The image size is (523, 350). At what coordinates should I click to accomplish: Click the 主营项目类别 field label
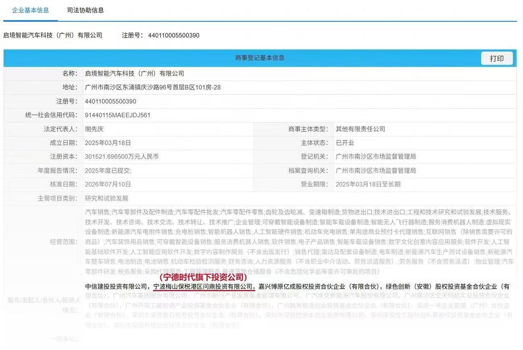[57, 198]
